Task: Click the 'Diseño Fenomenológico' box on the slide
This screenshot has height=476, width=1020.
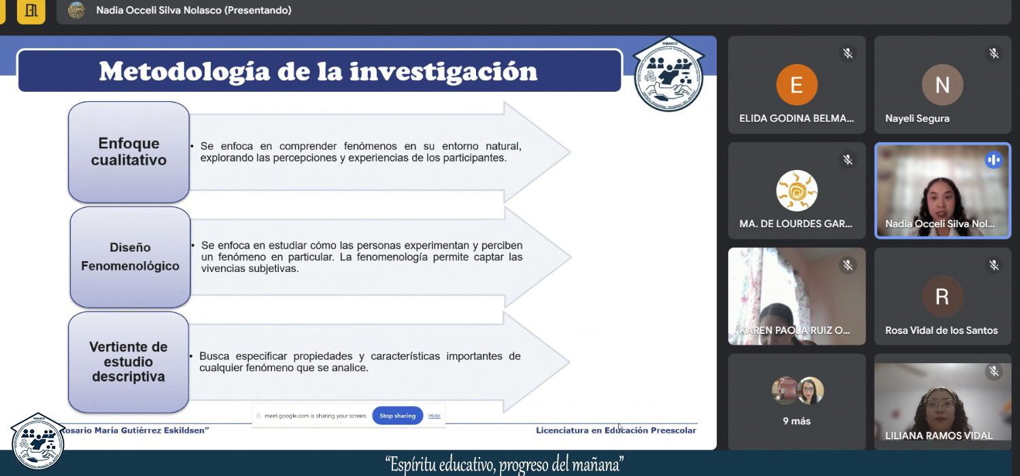Action: tap(130, 257)
